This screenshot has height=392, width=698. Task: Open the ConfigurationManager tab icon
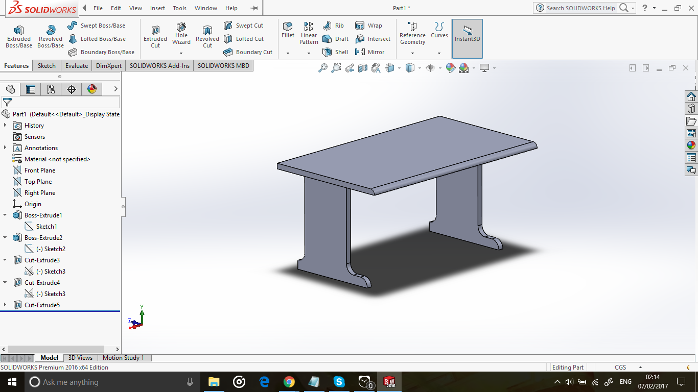click(x=51, y=89)
